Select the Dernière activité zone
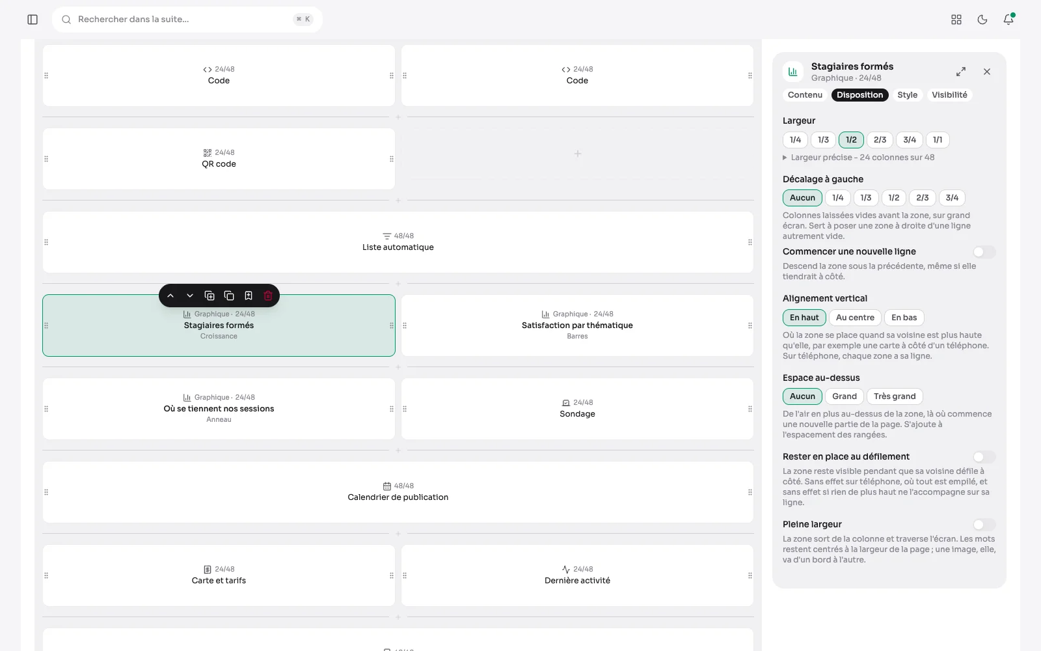Image resolution: width=1041 pixels, height=651 pixels. pyautogui.click(x=577, y=575)
